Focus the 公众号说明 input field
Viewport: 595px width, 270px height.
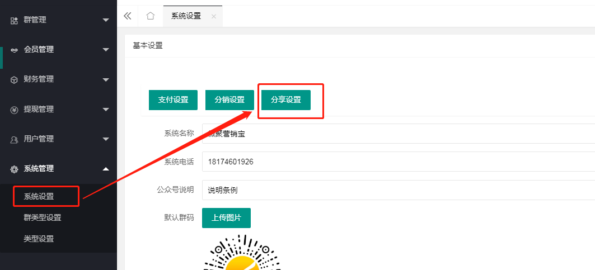[399, 190]
